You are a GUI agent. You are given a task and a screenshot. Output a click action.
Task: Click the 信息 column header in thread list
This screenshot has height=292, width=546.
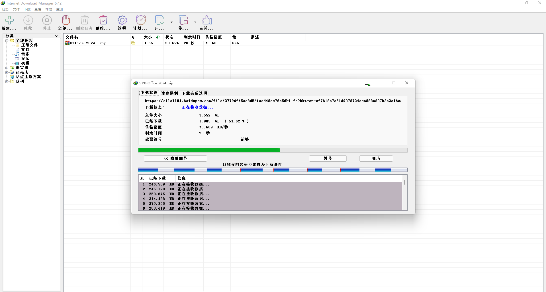pyautogui.click(x=269, y=178)
